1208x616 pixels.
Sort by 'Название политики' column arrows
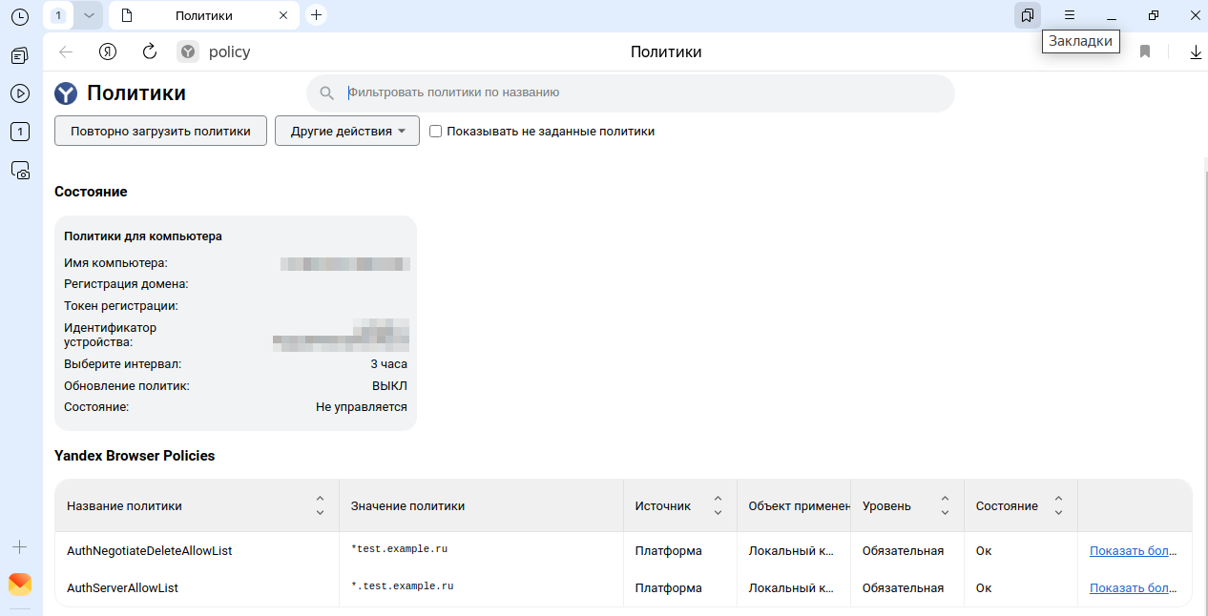pyautogui.click(x=320, y=506)
